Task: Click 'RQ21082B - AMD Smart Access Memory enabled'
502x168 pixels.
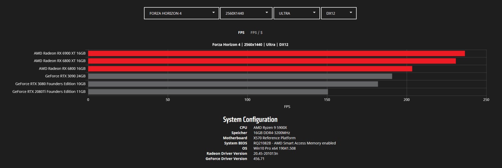Action: point(295,143)
